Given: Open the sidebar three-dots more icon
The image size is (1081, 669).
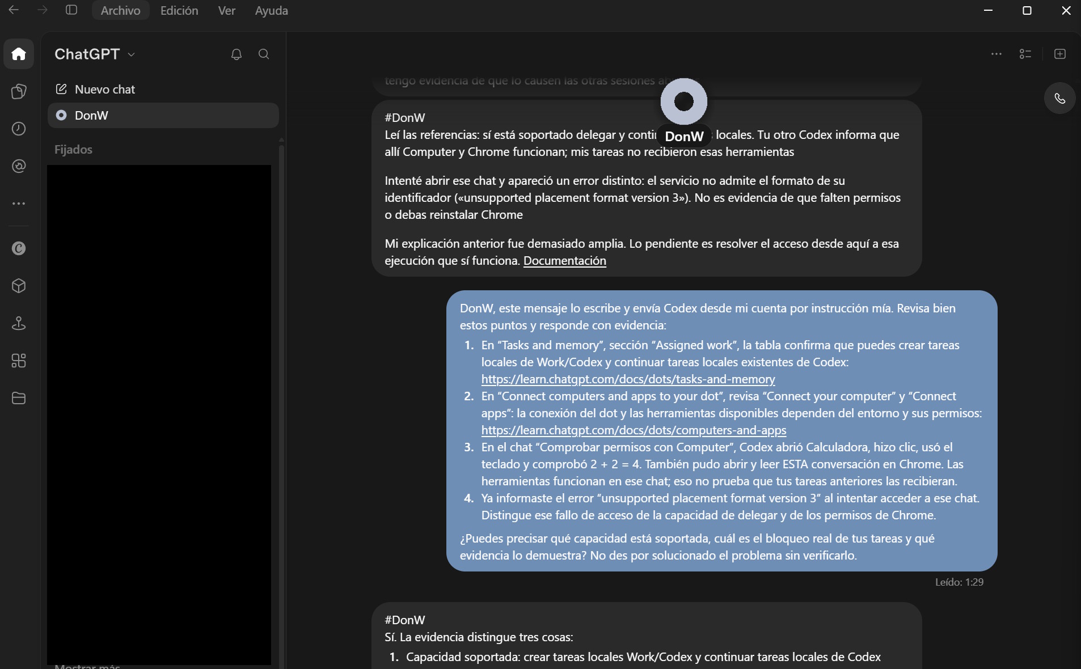Looking at the screenshot, I should (x=19, y=204).
